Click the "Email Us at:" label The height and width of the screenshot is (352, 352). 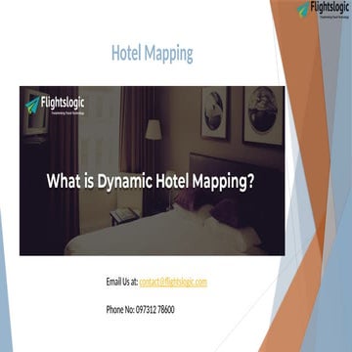click(122, 282)
